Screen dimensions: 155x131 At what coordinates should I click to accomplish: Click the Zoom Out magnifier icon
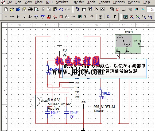(x=138, y=17)
